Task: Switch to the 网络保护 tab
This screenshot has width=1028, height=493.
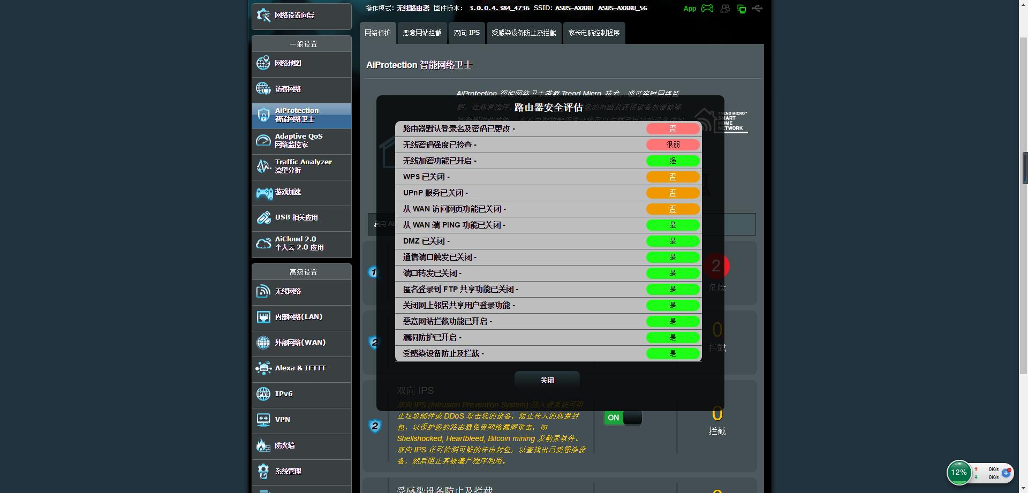Action: tap(378, 33)
